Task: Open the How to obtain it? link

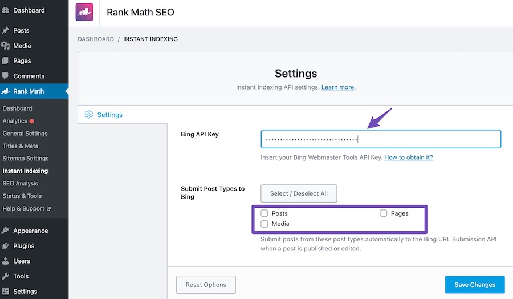Action: [408, 157]
